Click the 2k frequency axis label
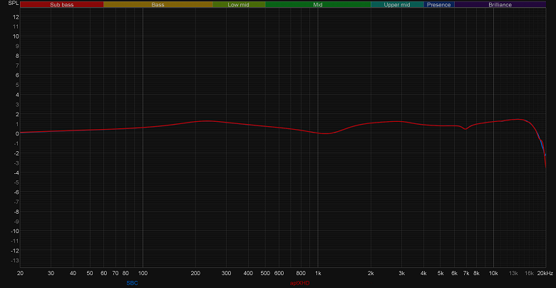 pyautogui.click(x=371, y=273)
